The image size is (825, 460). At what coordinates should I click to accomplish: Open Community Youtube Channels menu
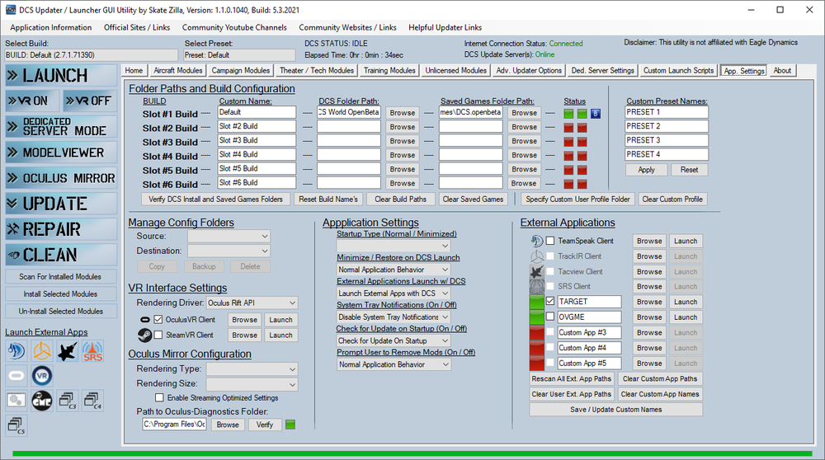click(x=234, y=27)
